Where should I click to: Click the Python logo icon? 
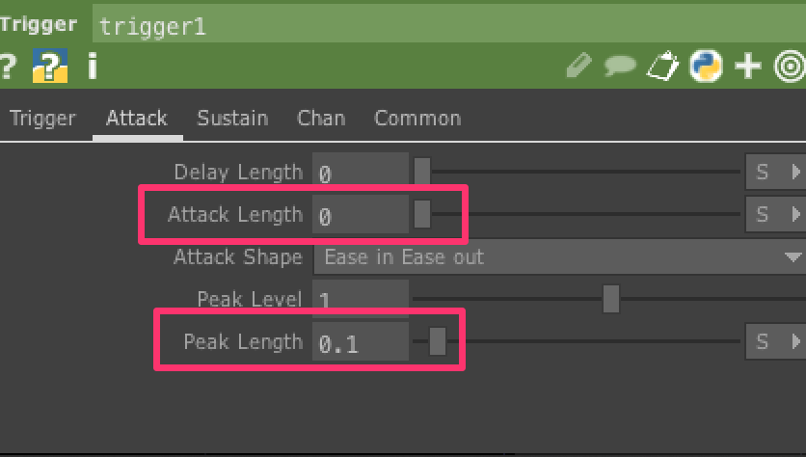pyautogui.click(x=706, y=67)
